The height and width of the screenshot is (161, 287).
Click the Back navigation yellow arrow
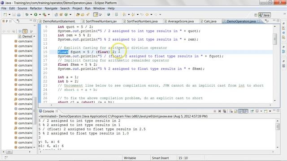[x=147, y=15]
